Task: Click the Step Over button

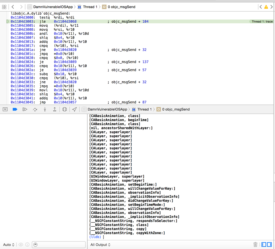Action: [x=35, y=109]
